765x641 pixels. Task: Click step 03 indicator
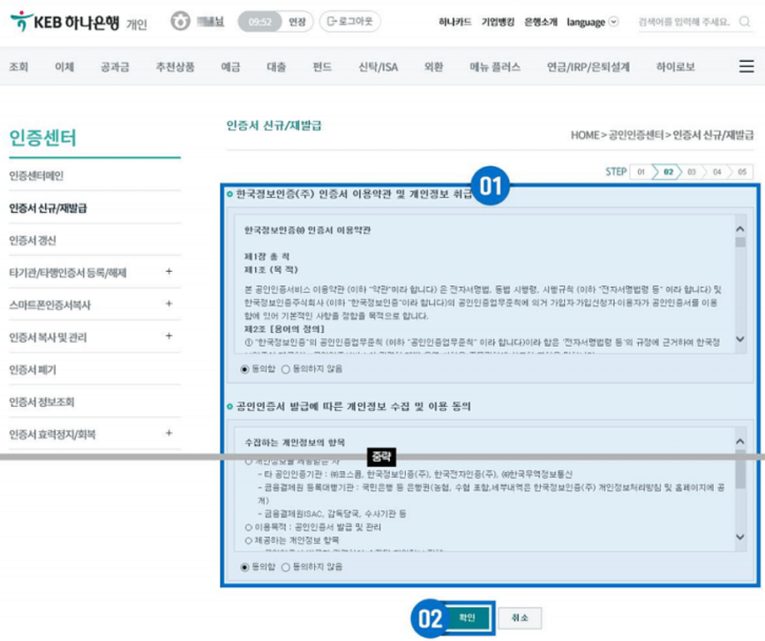tap(692, 172)
